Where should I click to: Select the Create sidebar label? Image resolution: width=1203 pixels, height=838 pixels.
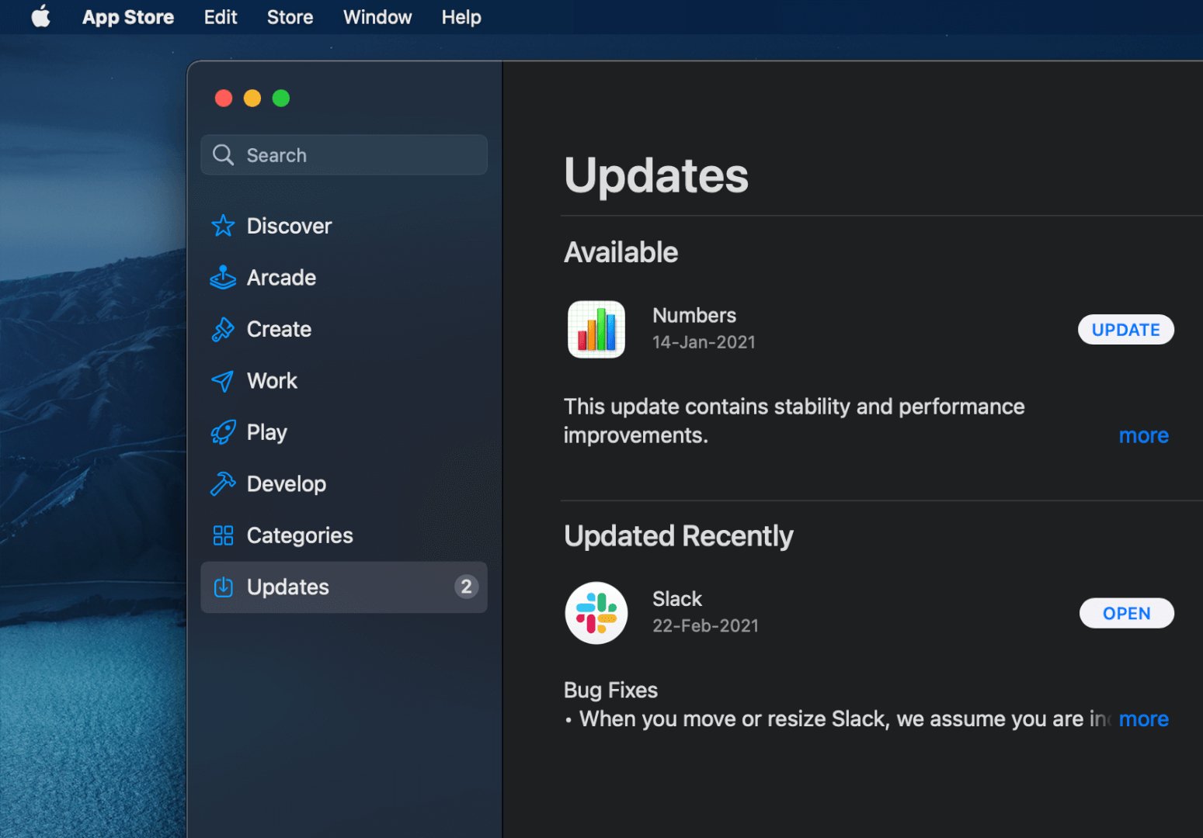click(279, 329)
